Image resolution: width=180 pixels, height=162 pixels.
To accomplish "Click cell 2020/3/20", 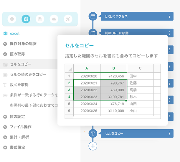I will click(x=87, y=76).
